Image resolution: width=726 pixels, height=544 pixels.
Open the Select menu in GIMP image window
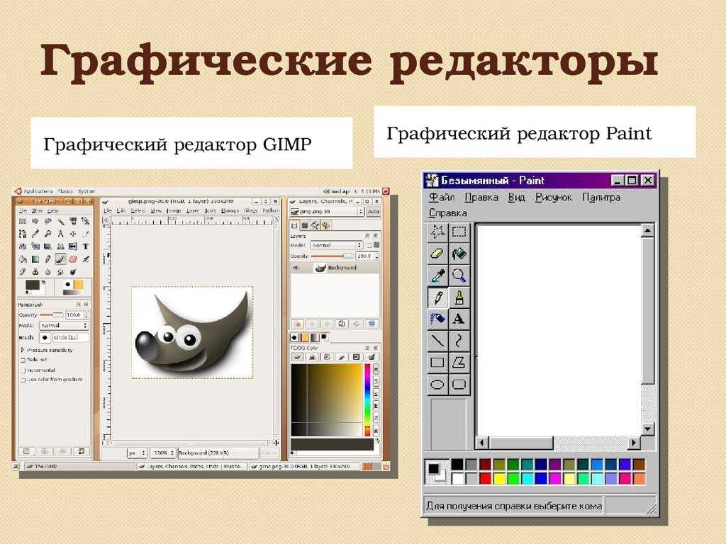(138, 210)
